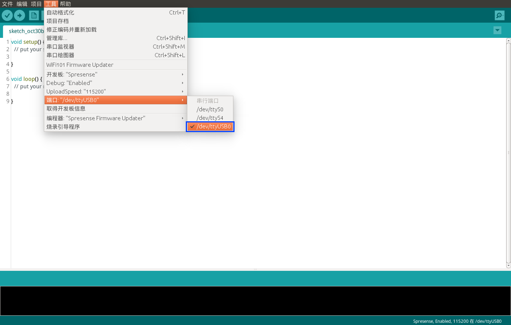This screenshot has width=511, height=325.
Task: Expand UploadSpeed "115200" submenu
Action: click(x=115, y=92)
